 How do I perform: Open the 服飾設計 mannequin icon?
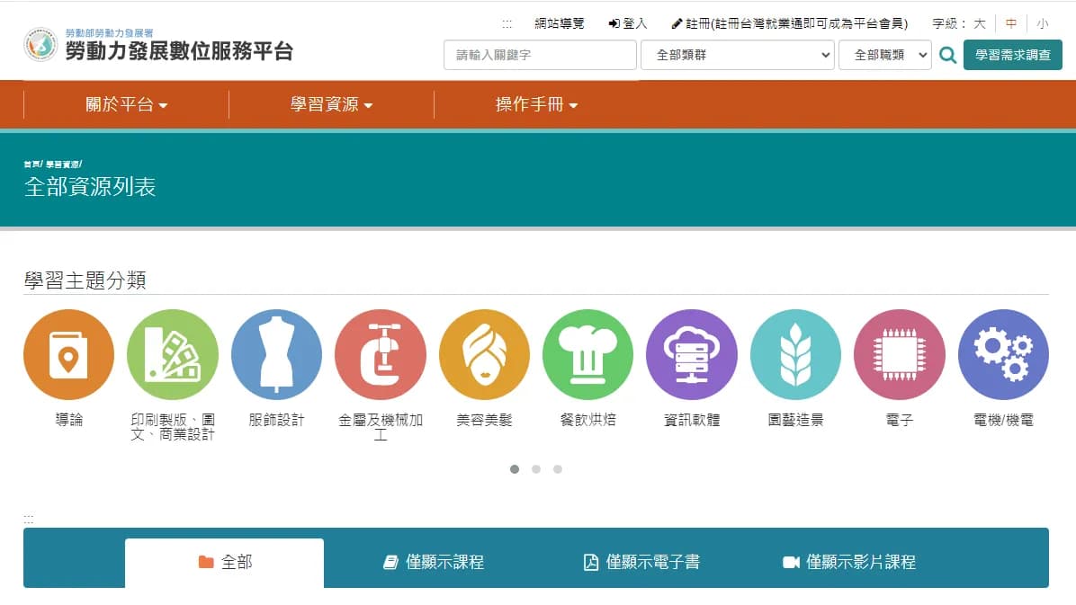point(276,354)
